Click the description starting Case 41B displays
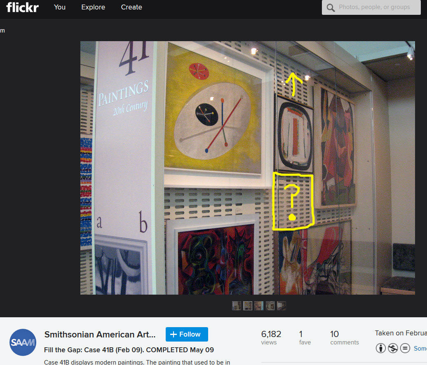This screenshot has width=427, height=365. coord(137,362)
